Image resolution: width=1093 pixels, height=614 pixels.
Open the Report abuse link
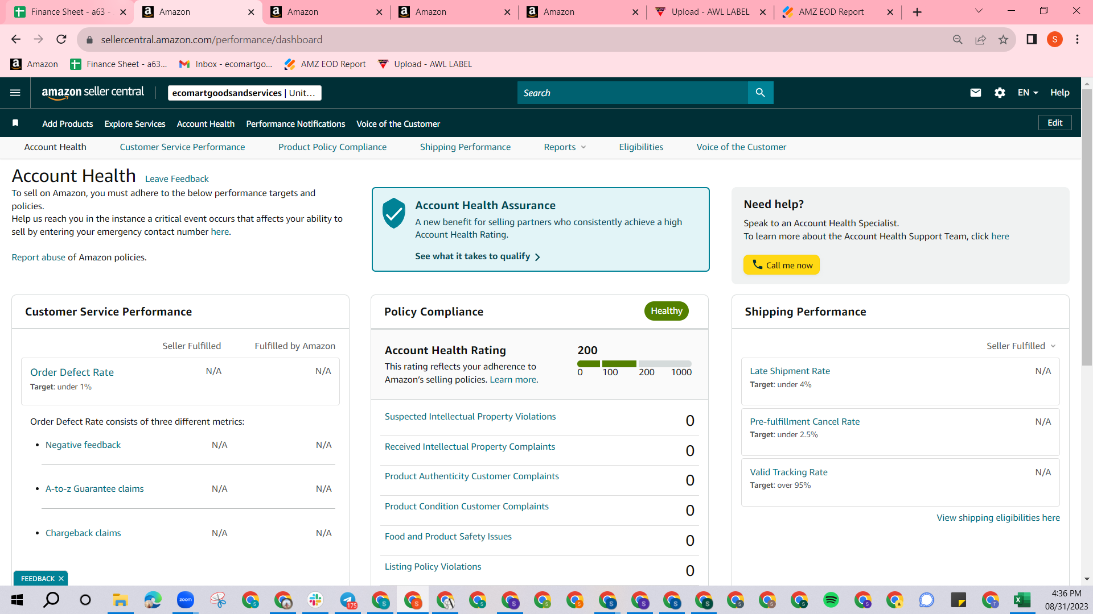(39, 258)
